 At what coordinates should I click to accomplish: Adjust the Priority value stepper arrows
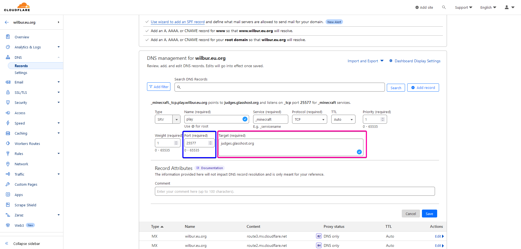click(x=382, y=119)
